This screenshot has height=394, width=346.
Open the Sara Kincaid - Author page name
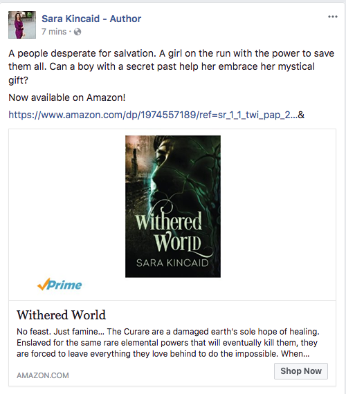[91, 19]
